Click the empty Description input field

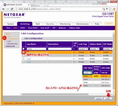click(60, 49)
